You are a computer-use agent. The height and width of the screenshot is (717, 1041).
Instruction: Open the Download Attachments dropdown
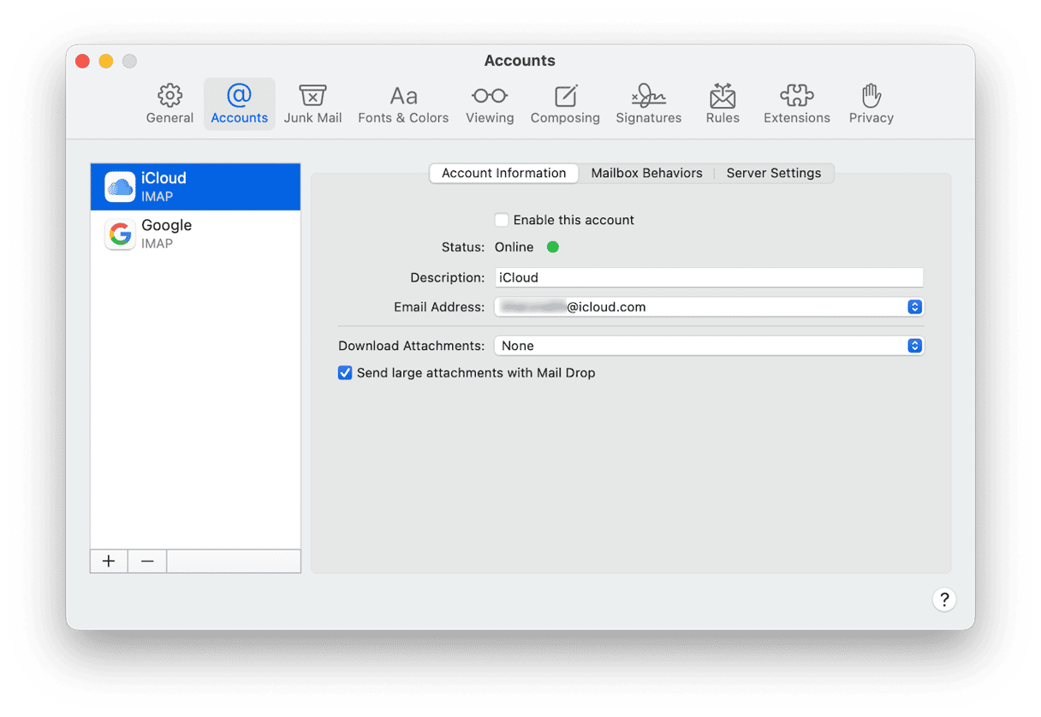[914, 346]
